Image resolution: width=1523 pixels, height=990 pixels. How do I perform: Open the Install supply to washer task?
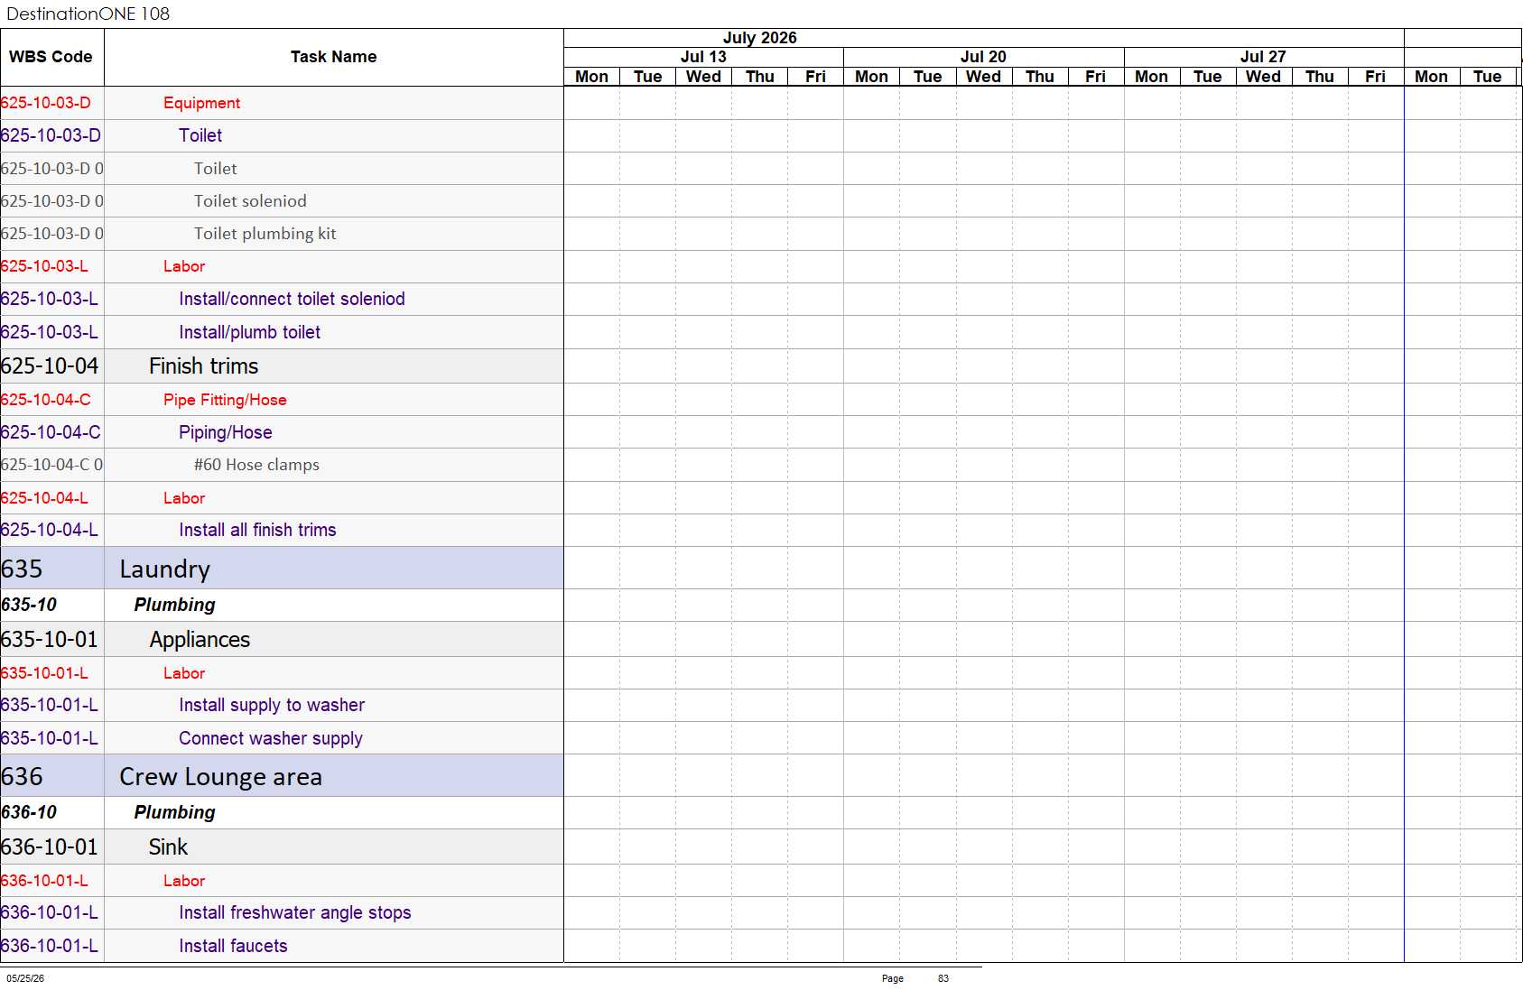(272, 705)
